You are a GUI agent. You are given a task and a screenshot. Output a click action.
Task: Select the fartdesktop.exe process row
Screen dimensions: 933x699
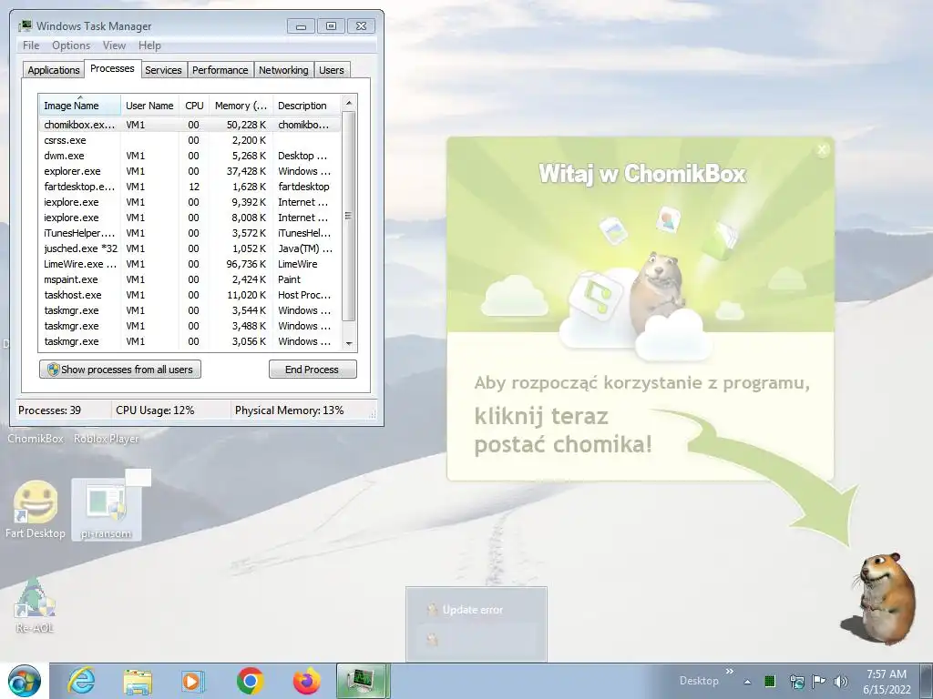coord(190,187)
